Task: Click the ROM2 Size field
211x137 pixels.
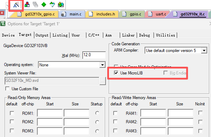Action: click(x=76, y=122)
